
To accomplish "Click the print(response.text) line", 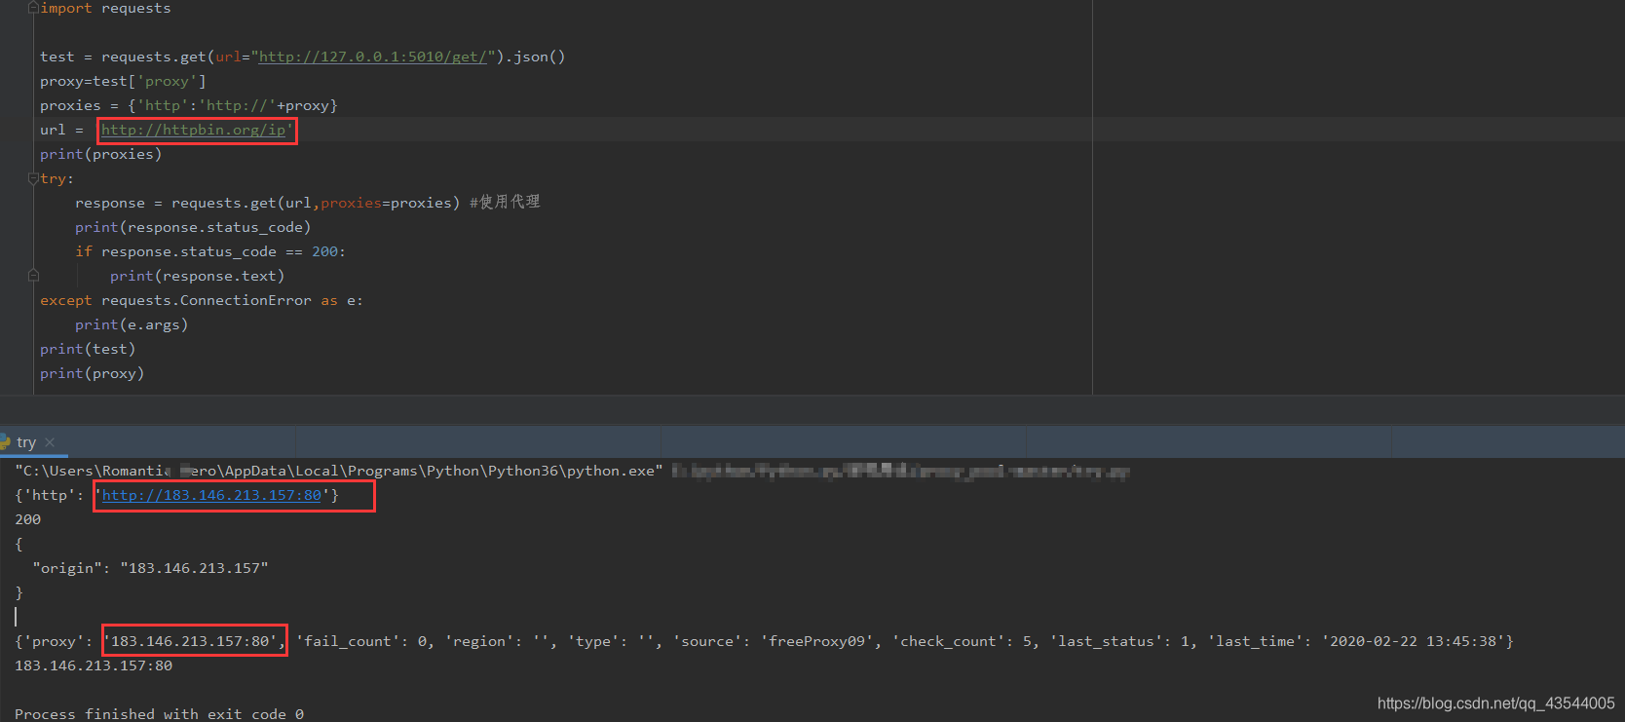I will click(198, 276).
